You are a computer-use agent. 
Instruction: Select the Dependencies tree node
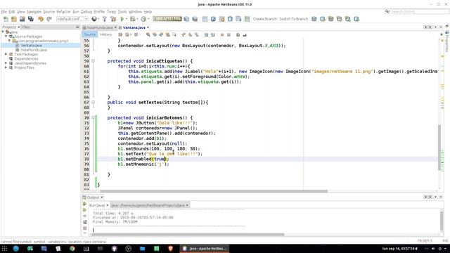coord(26,59)
